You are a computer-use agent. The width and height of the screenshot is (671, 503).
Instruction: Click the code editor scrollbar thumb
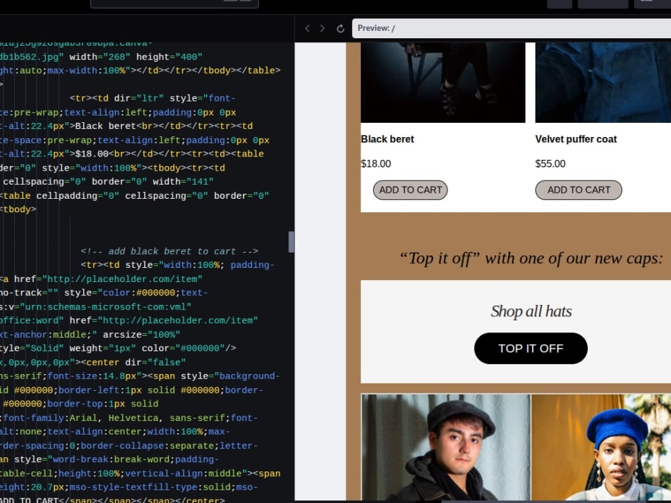click(x=291, y=242)
